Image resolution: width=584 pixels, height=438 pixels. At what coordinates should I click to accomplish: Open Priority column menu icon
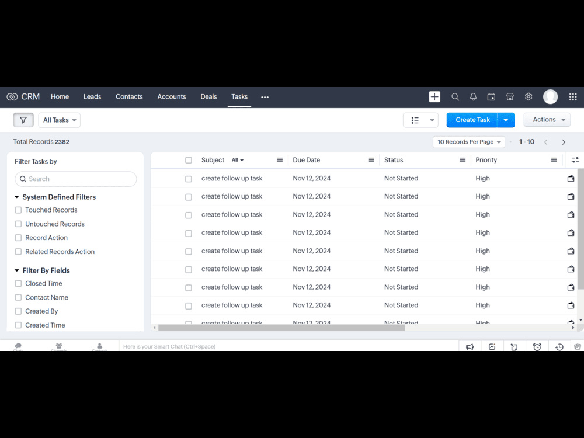coord(554,160)
